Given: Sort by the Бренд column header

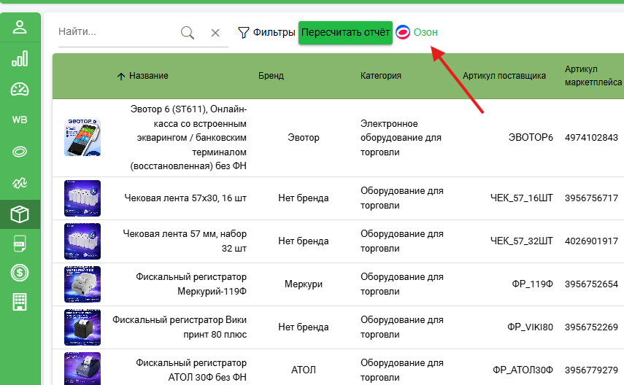Looking at the screenshot, I should (x=271, y=76).
